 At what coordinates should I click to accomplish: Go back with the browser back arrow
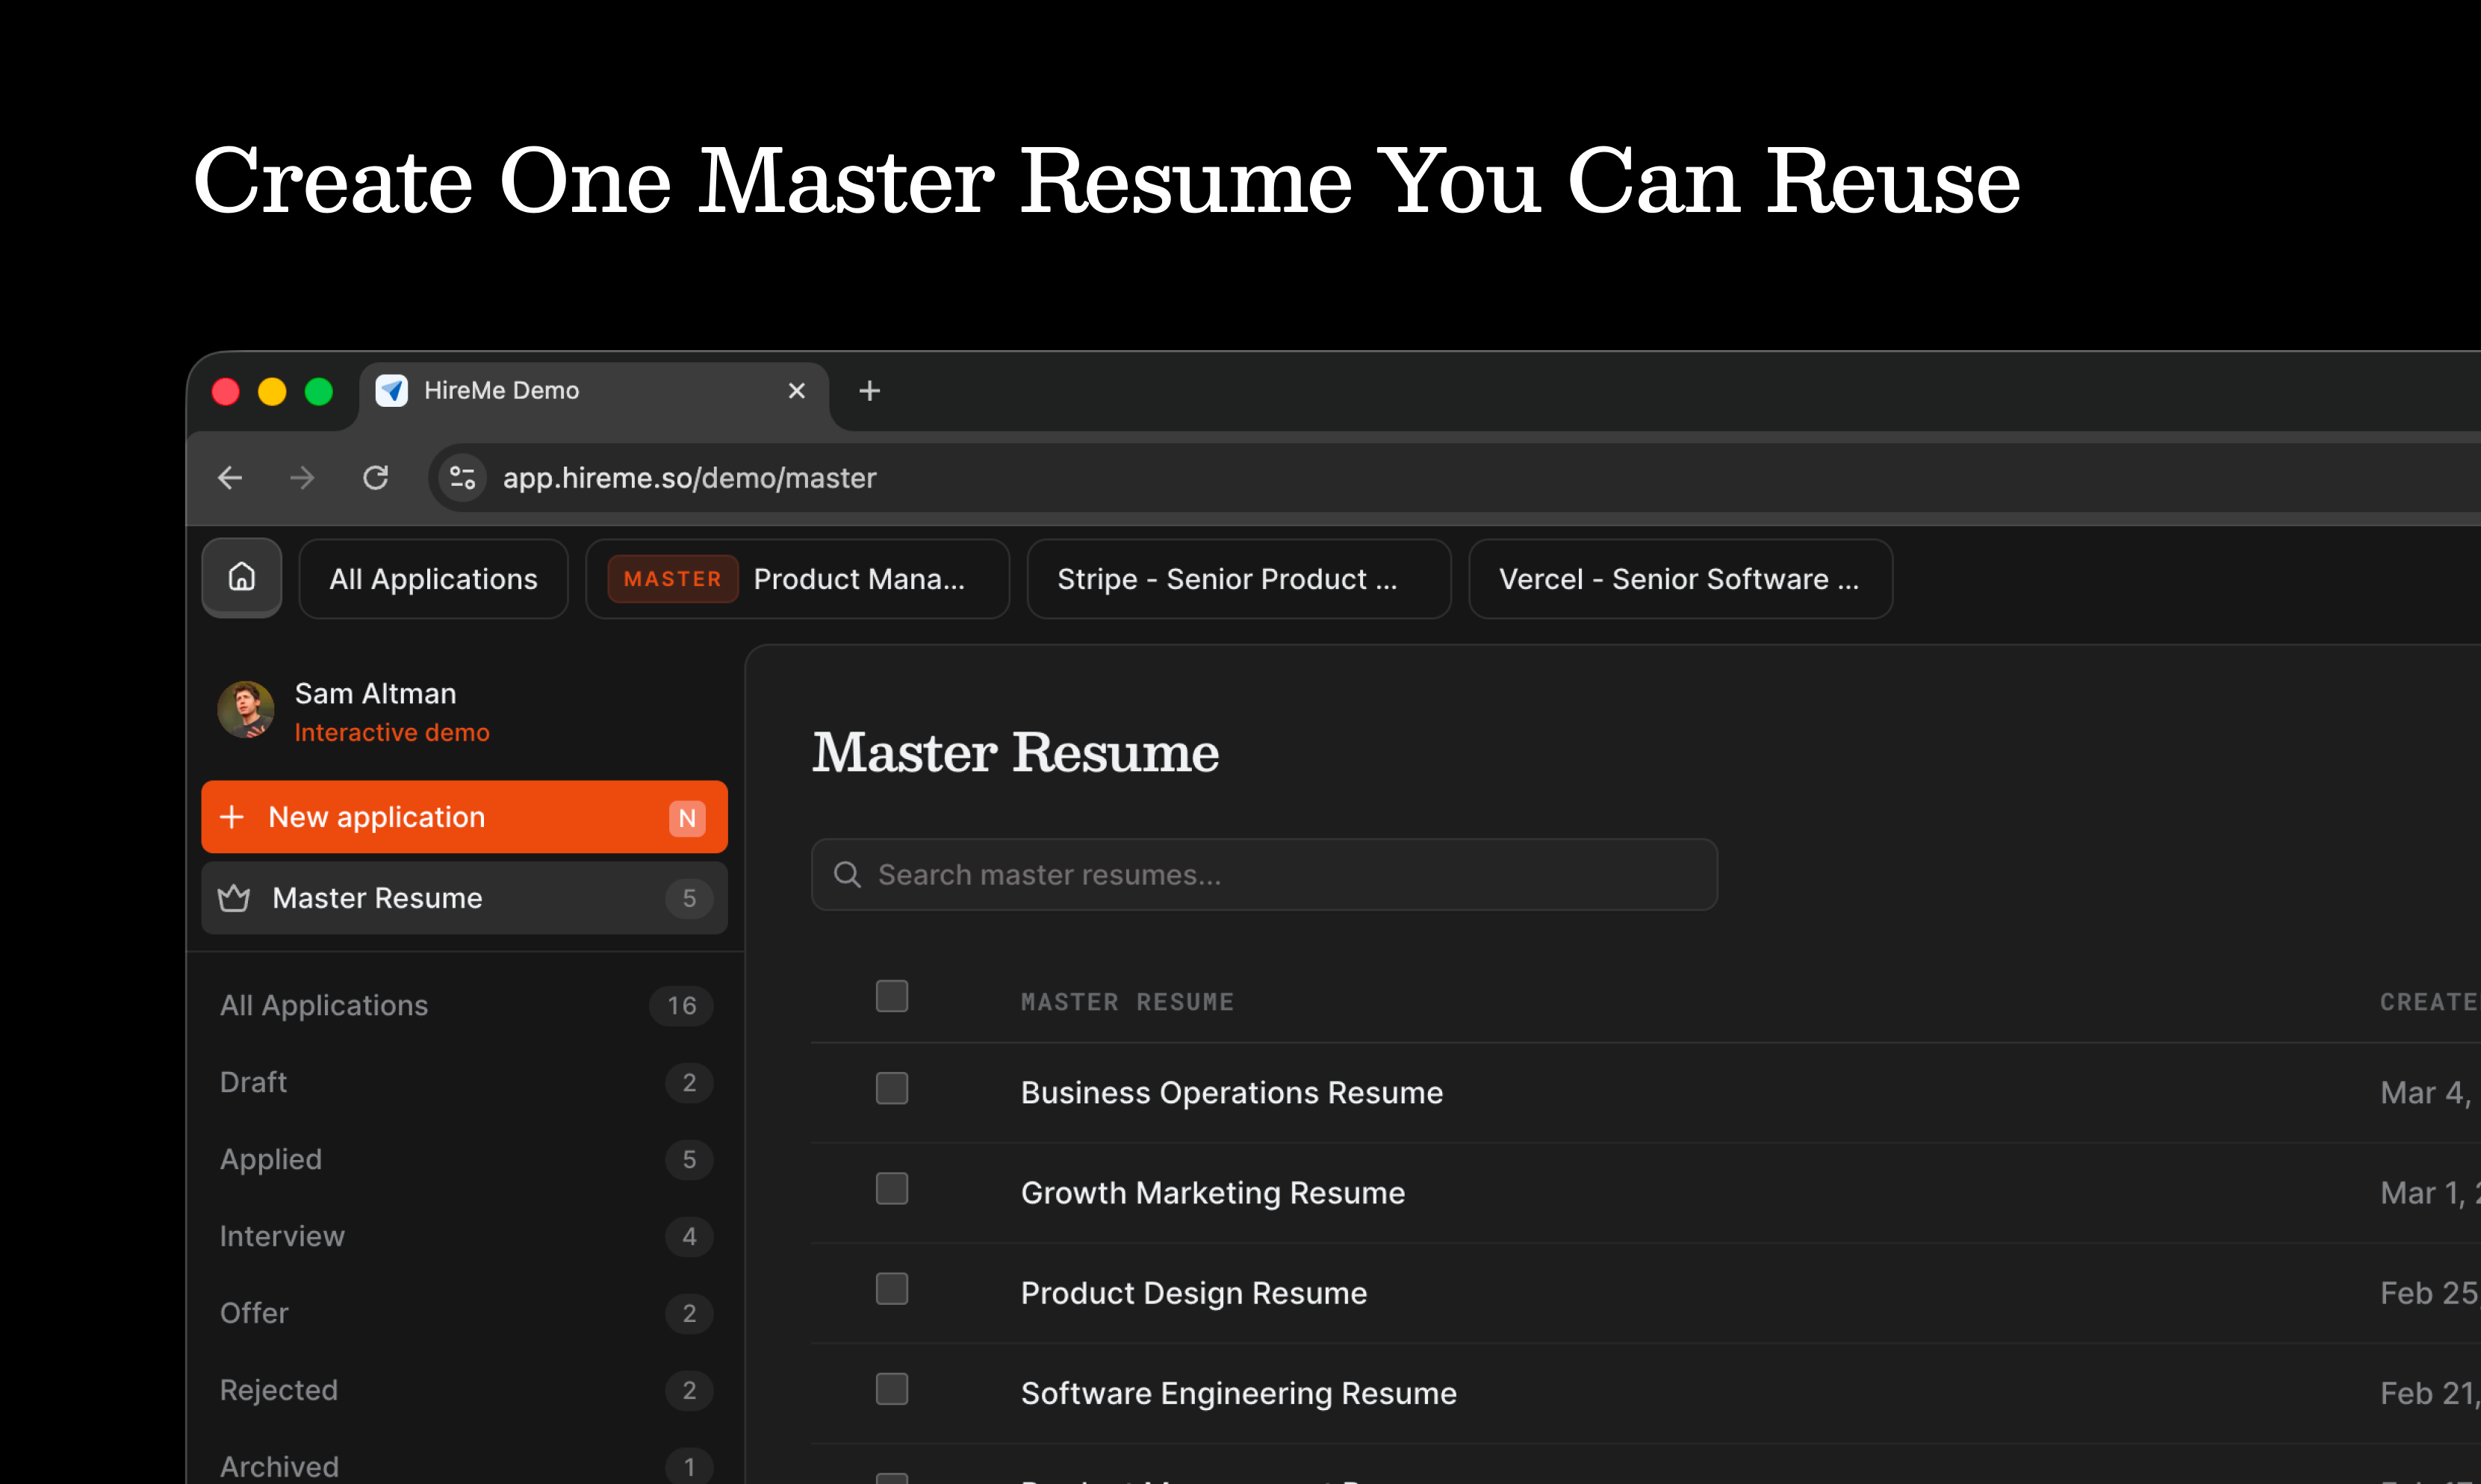[x=230, y=478]
